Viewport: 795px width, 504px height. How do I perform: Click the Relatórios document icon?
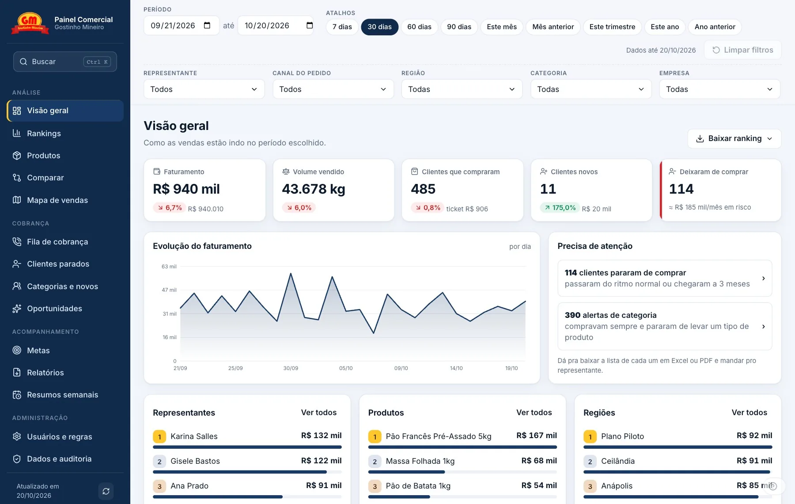17,373
